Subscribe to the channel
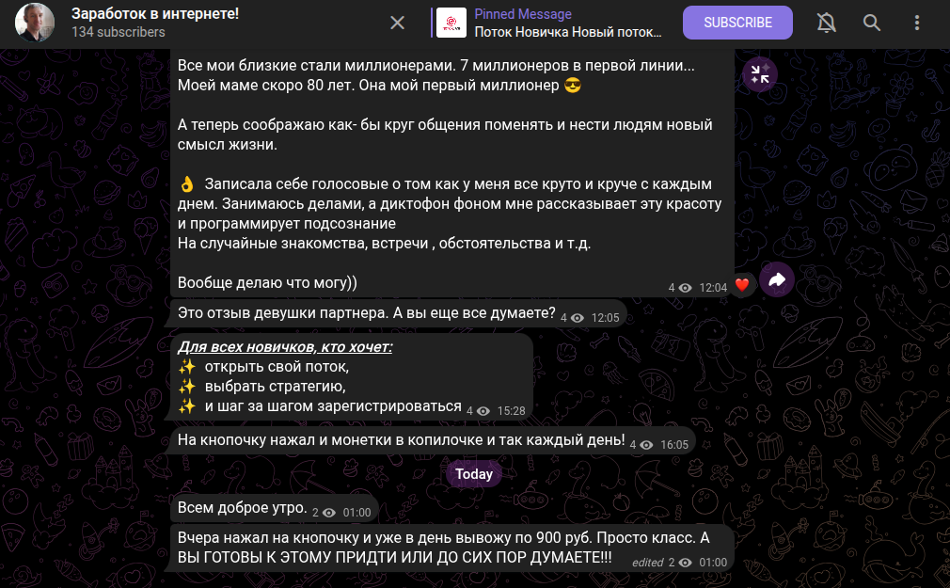The height and width of the screenshot is (588, 950). (x=737, y=23)
